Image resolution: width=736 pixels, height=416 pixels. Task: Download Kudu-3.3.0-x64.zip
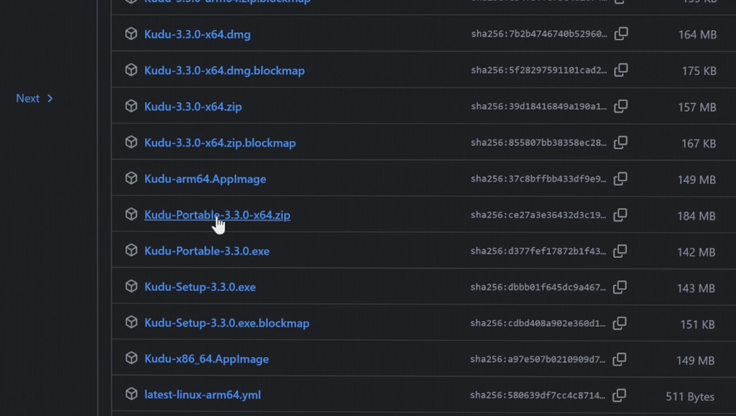(193, 106)
